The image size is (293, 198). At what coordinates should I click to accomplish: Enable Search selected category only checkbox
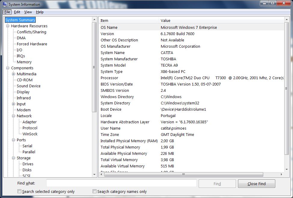19,191
